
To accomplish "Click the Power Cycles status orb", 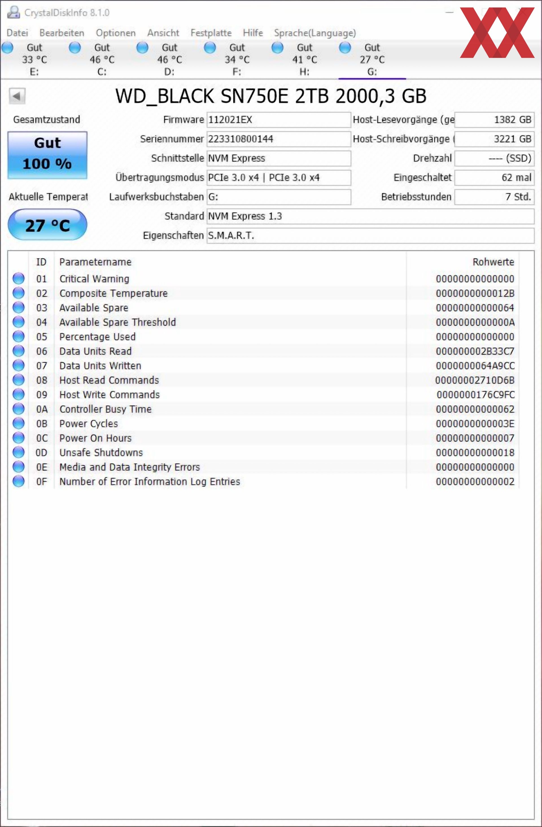I will point(18,424).
